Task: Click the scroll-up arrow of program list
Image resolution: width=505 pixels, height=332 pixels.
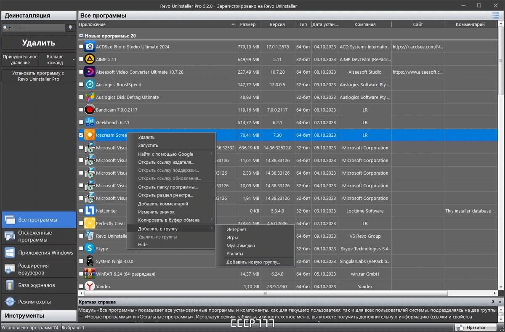Action: pyautogui.click(x=501, y=24)
